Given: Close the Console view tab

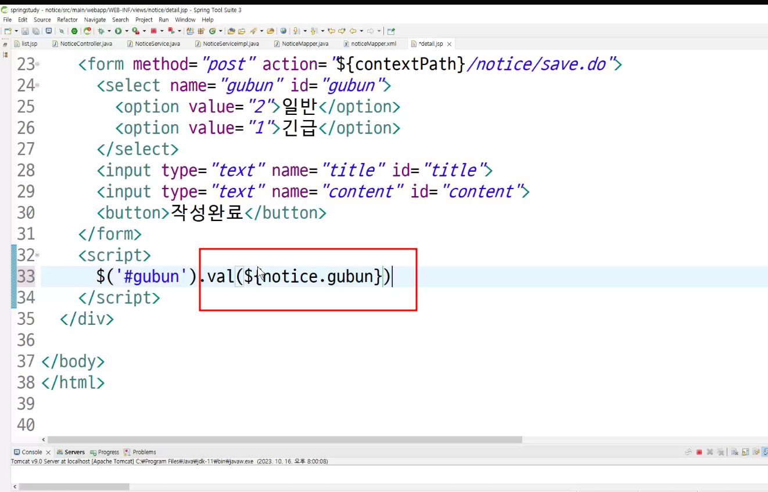Looking at the screenshot, I should coord(48,452).
